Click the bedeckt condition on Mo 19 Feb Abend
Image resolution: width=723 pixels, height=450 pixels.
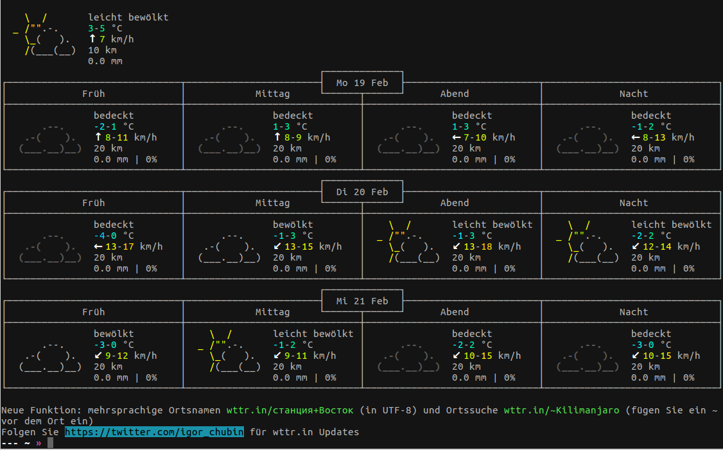472,116
